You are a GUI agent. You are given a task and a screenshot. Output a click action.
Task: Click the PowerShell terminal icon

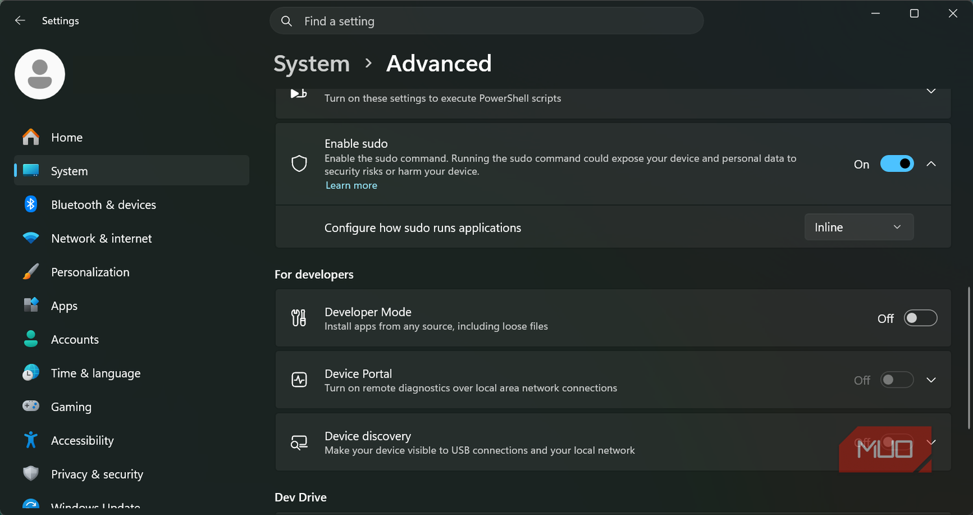click(298, 93)
